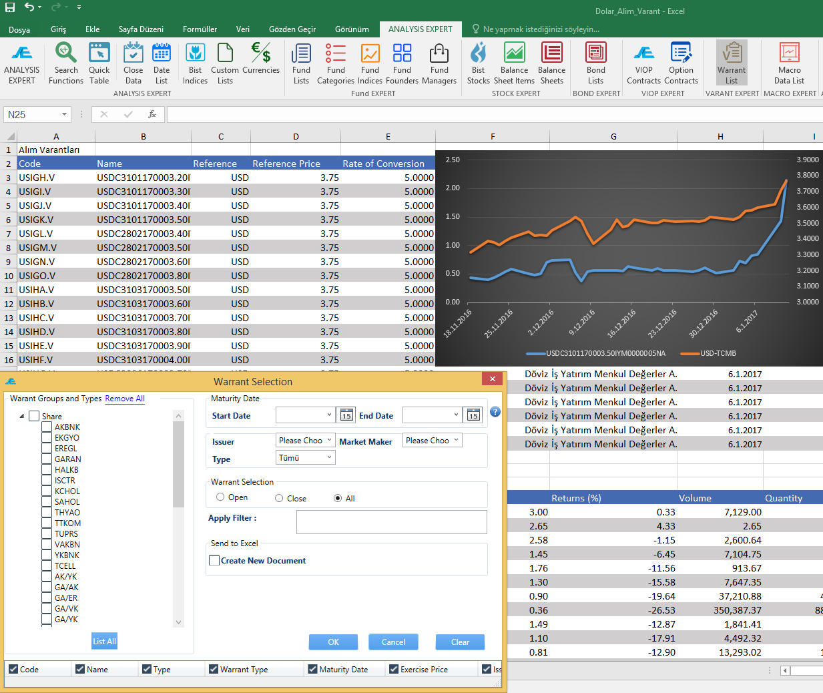Click the List All button
This screenshot has width=823, height=693.
(x=104, y=642)
